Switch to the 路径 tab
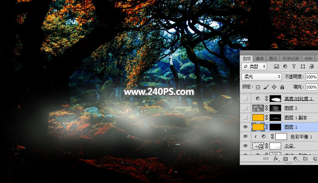Viewport: 318px width, 183px height. (x=273, y=59)
